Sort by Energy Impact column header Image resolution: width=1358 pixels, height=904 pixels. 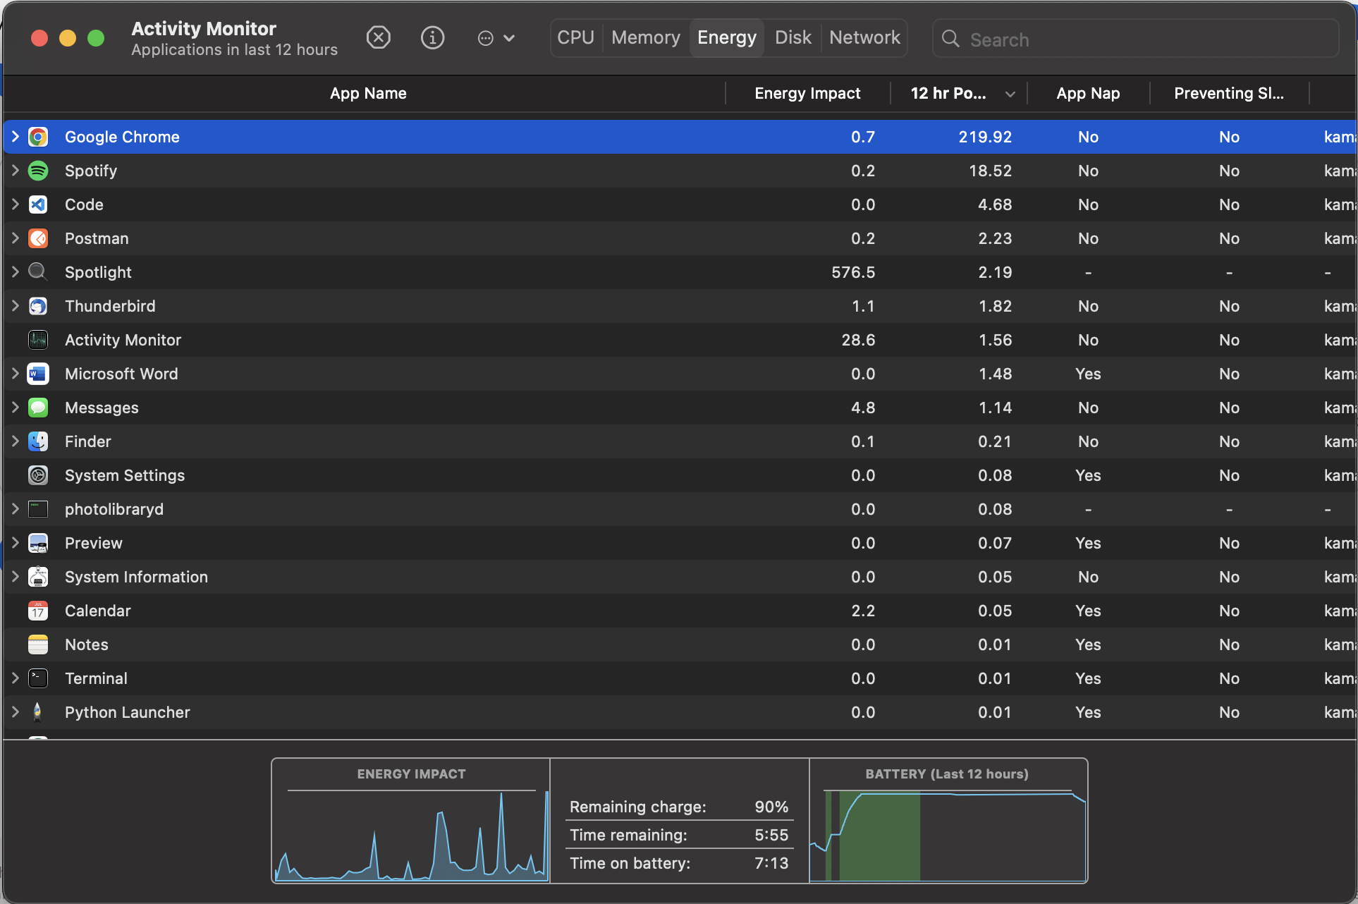tap(807, 93)
